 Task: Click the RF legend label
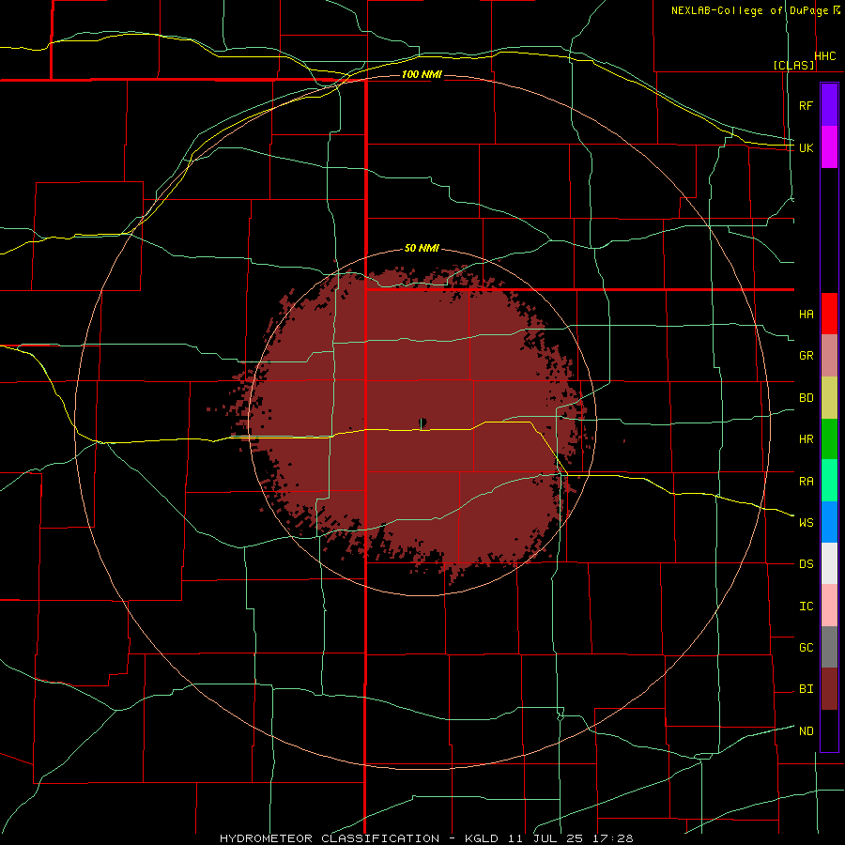click(x=806, y=105)
